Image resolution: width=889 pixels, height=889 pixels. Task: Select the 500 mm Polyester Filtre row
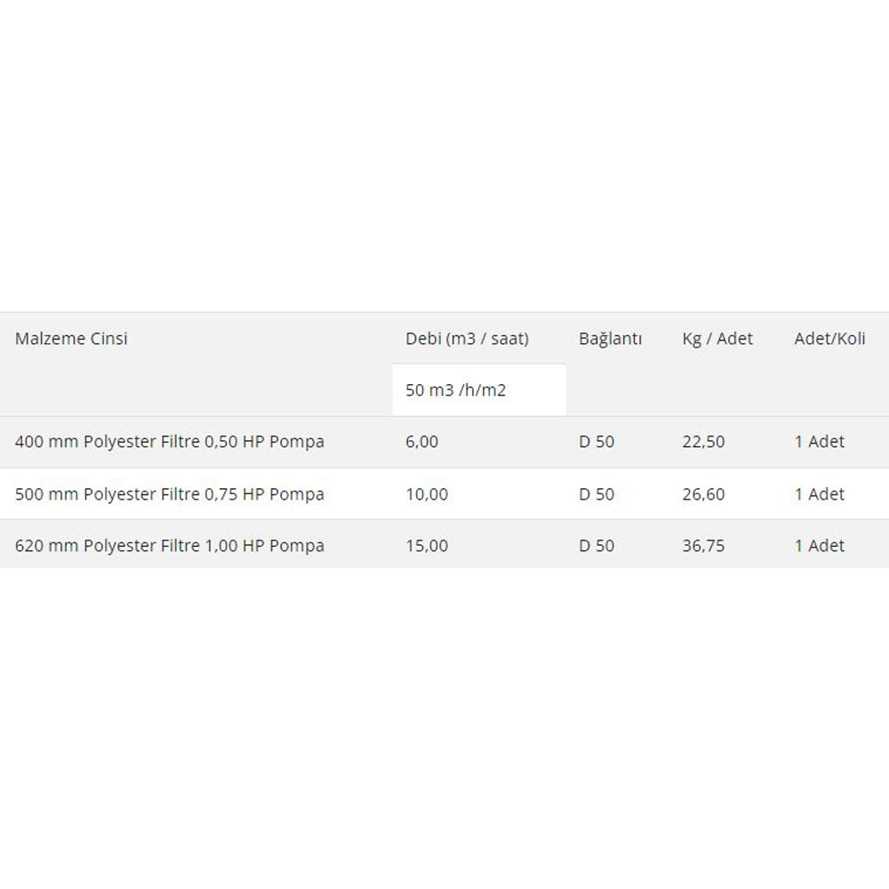(x=169, y=494)
